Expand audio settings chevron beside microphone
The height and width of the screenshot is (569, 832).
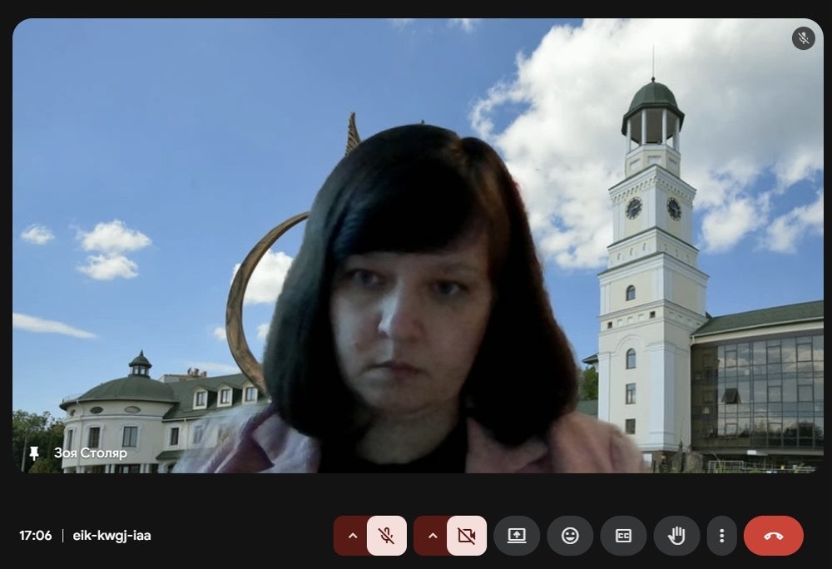pyautogui.click(x=352, y=536)
